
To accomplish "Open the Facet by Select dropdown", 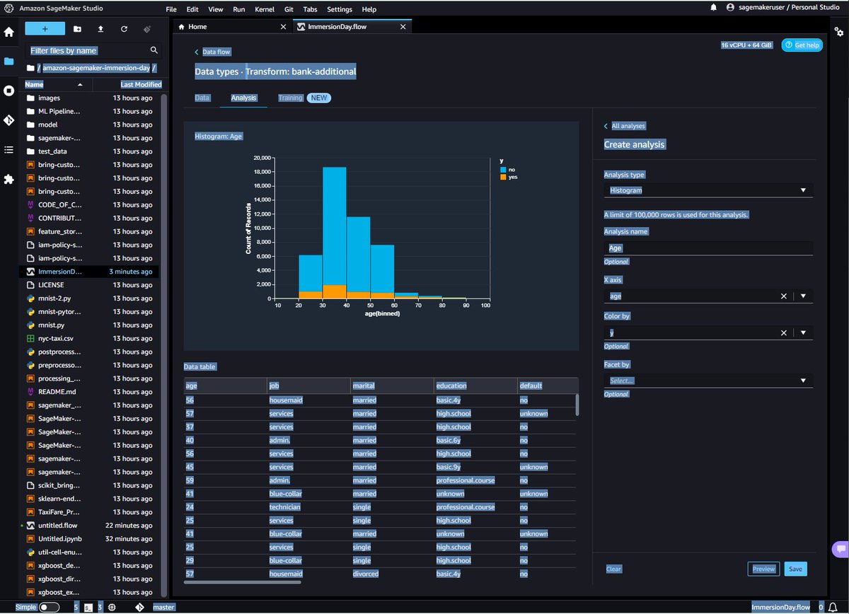I will coord(708,381).
